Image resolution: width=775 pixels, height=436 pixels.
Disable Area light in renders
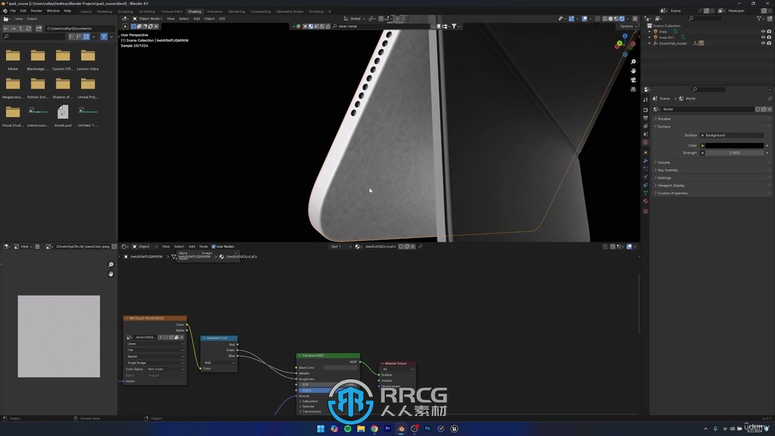tap(770, 31)
